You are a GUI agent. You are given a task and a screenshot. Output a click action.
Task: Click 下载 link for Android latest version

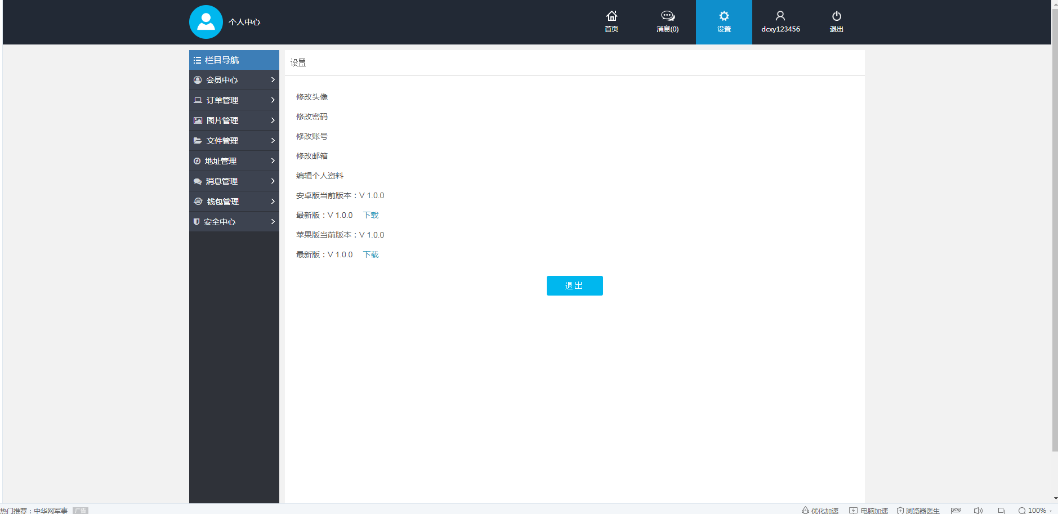pyautogui.click(x=370, y=215)
